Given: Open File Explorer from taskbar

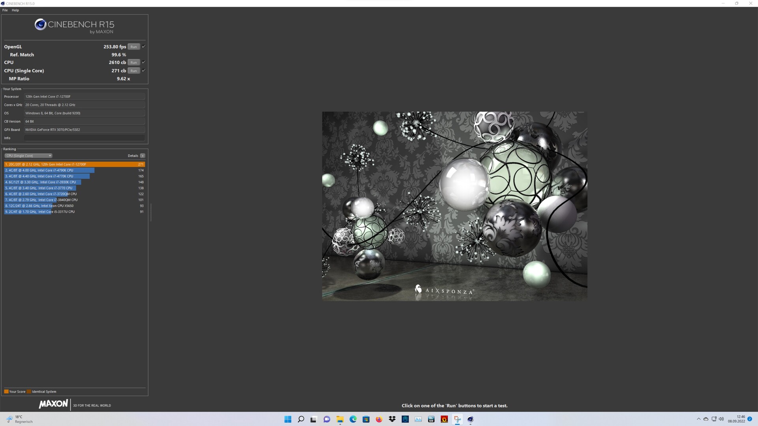Looking at the screenshot, I should (x=340, y=419).
